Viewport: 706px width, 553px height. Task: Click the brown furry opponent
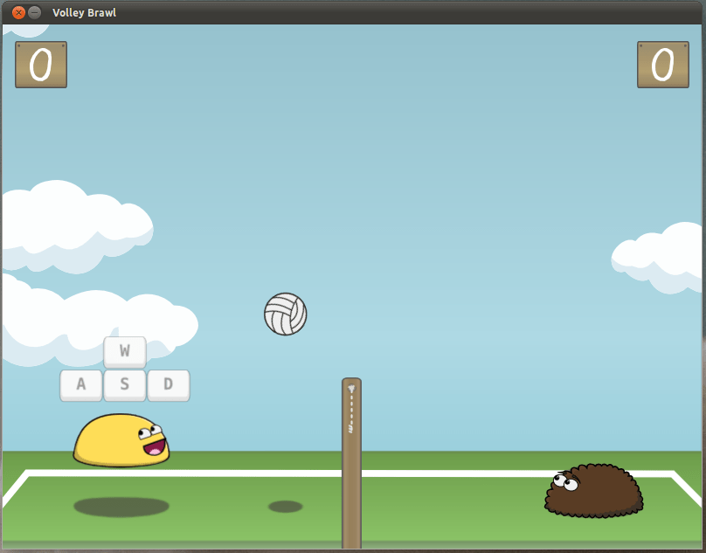(594, 490)
